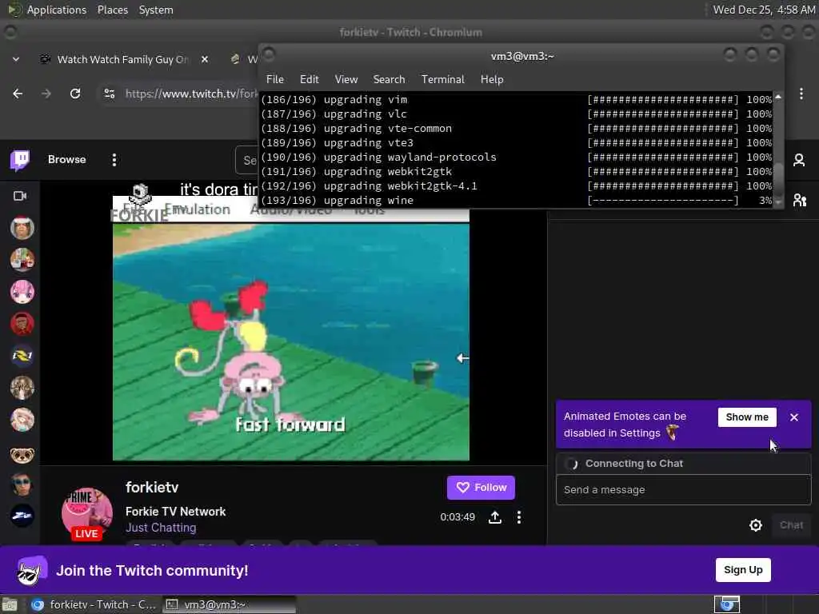Open the terminal View menu
The height and width of the screenshot is (614, 819).
346,79
